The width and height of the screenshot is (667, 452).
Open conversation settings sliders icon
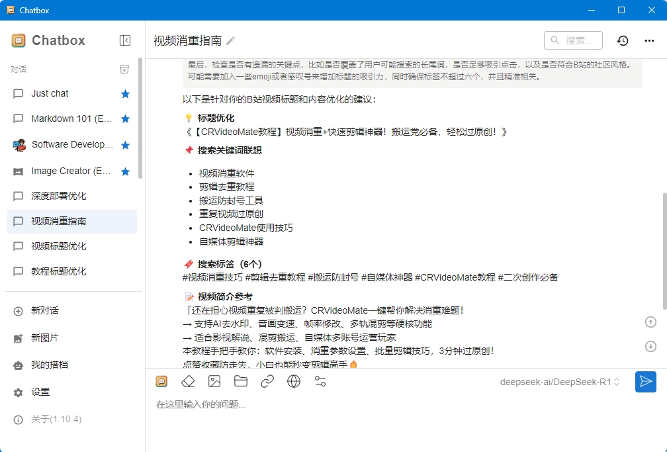(320, 381)
